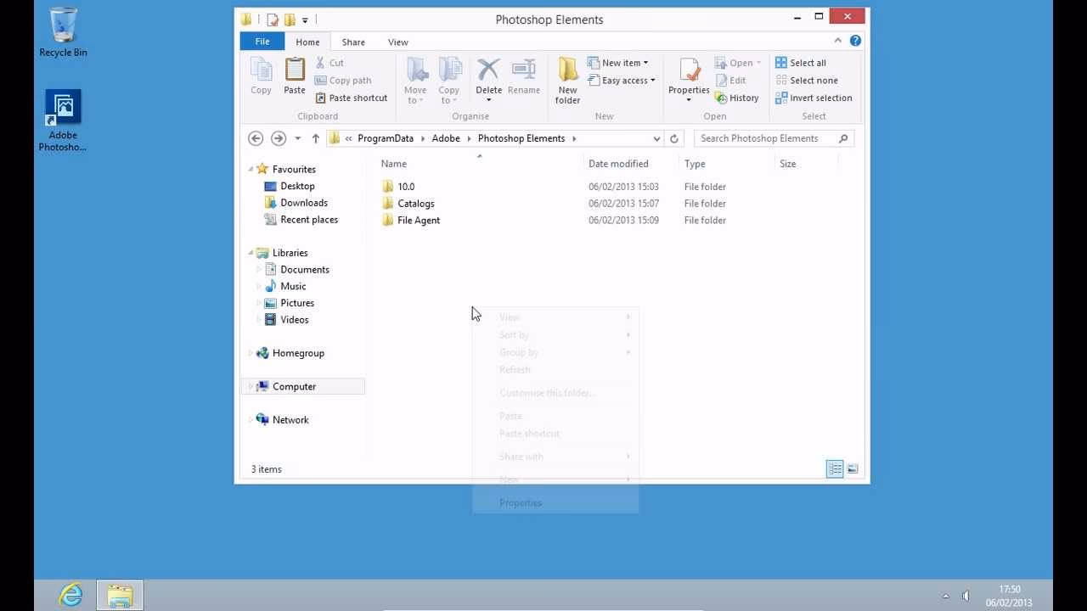1087x611 pixels.
Task: Switch to large icons view toggle
Action: [853, 469]
